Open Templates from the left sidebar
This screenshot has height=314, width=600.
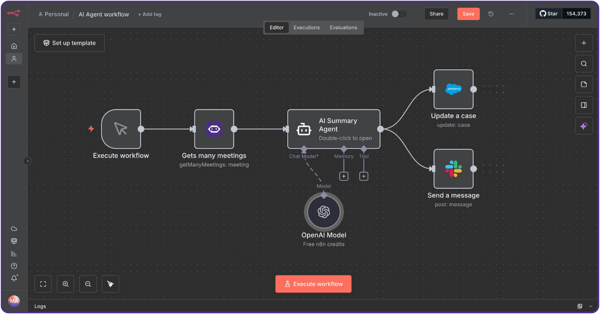14,241
